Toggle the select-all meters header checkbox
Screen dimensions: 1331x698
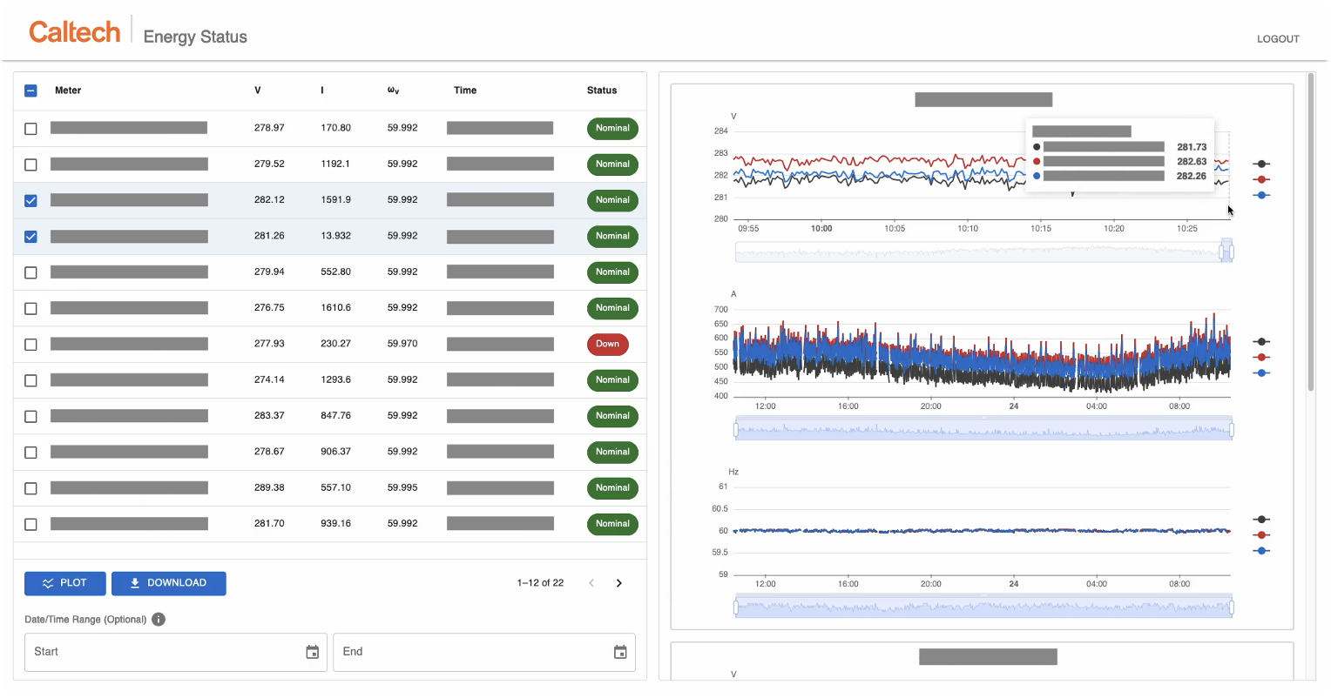click(31, 91)
